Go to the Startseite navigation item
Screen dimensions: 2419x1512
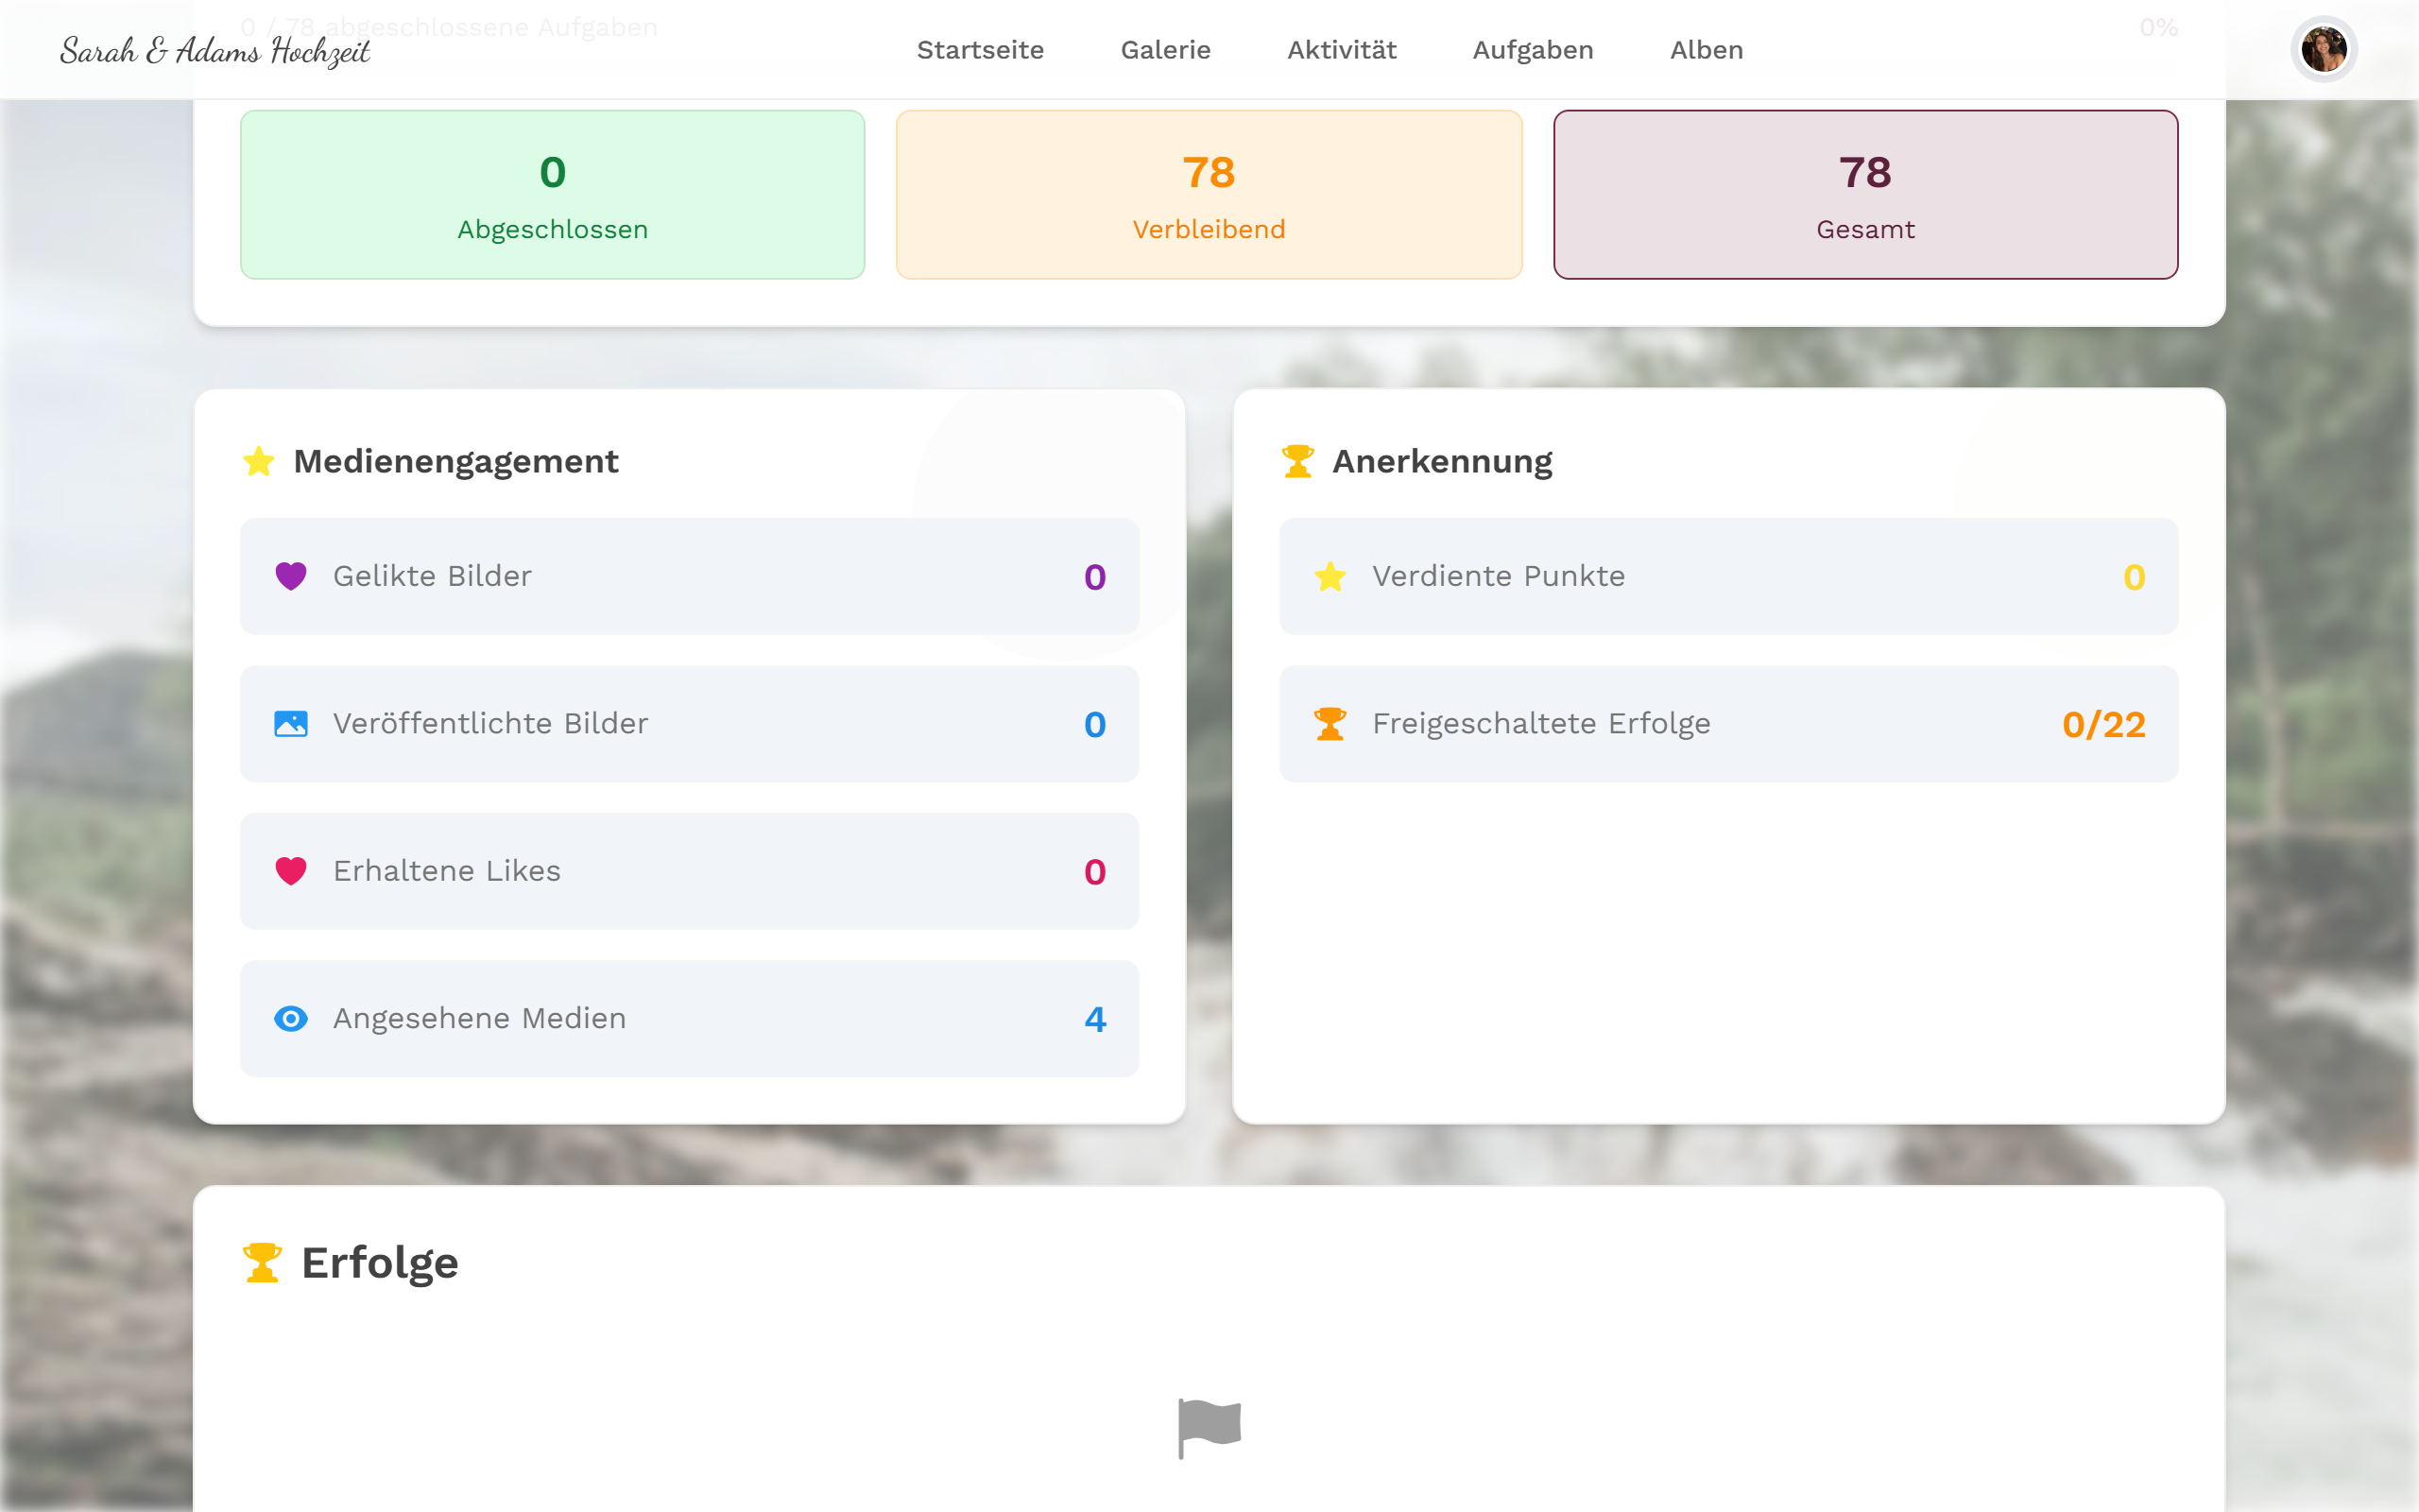[x=981, y=50]
